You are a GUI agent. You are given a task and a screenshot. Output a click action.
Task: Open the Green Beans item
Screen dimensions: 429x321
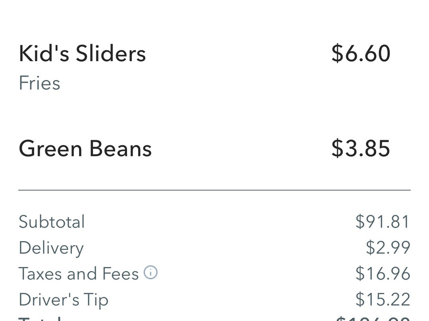tap(85, 148)
